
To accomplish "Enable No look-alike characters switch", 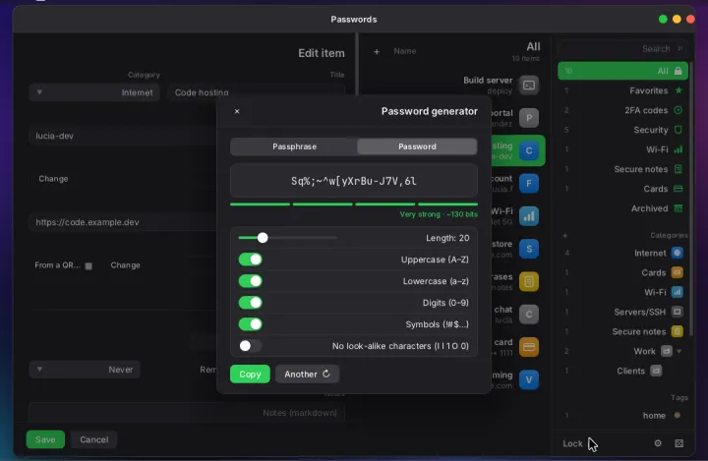I will [x=250, y=346].
